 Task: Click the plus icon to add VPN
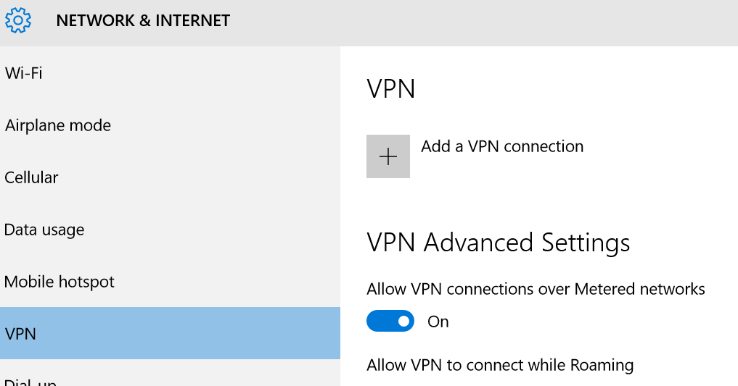(388, 156)
